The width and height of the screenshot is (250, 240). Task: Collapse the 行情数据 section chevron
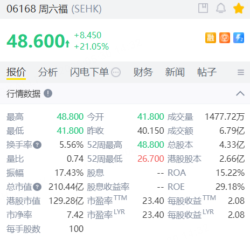point(240,93)
